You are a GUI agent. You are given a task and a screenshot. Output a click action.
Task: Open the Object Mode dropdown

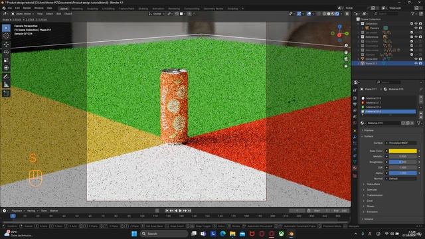click(x=22, y=13)
